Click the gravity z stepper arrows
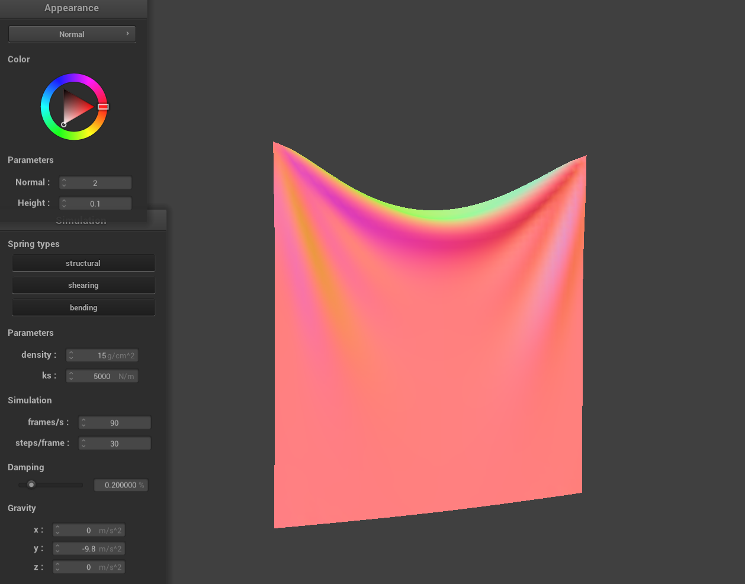745x584 pixels. (57, 567)
